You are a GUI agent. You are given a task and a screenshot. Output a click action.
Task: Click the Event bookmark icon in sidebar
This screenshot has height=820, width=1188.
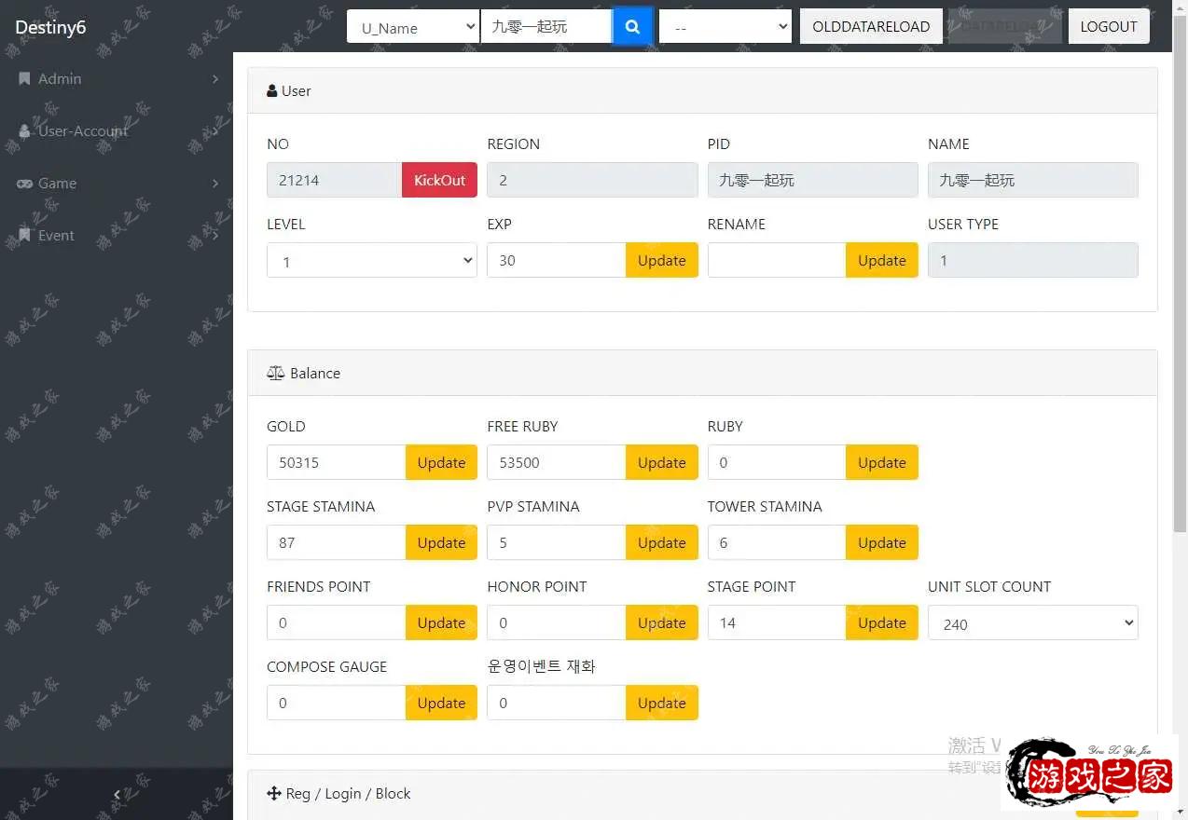(24, 236)
